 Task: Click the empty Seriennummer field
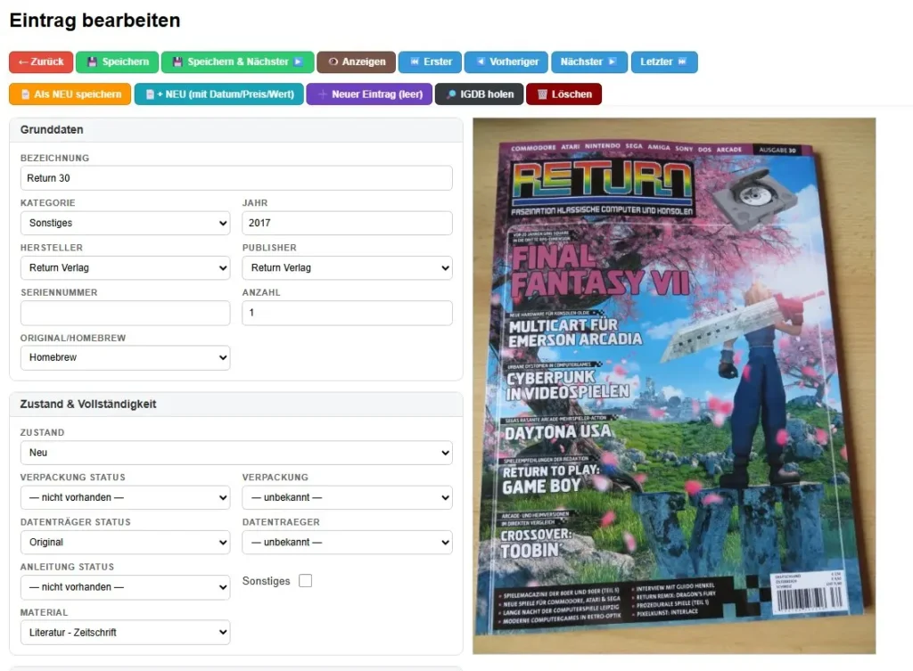pyautogui.click(x=125, y=313)
